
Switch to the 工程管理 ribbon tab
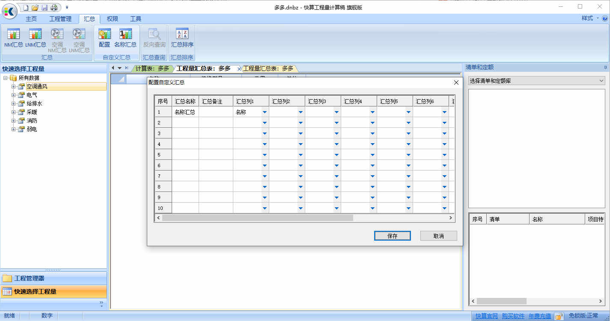[60, 19]
